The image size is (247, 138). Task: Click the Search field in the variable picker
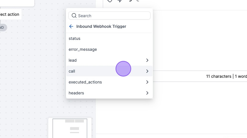112,16
